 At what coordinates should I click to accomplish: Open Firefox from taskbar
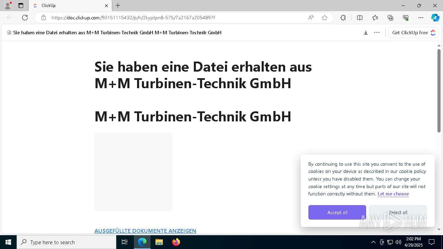point(176,242)
